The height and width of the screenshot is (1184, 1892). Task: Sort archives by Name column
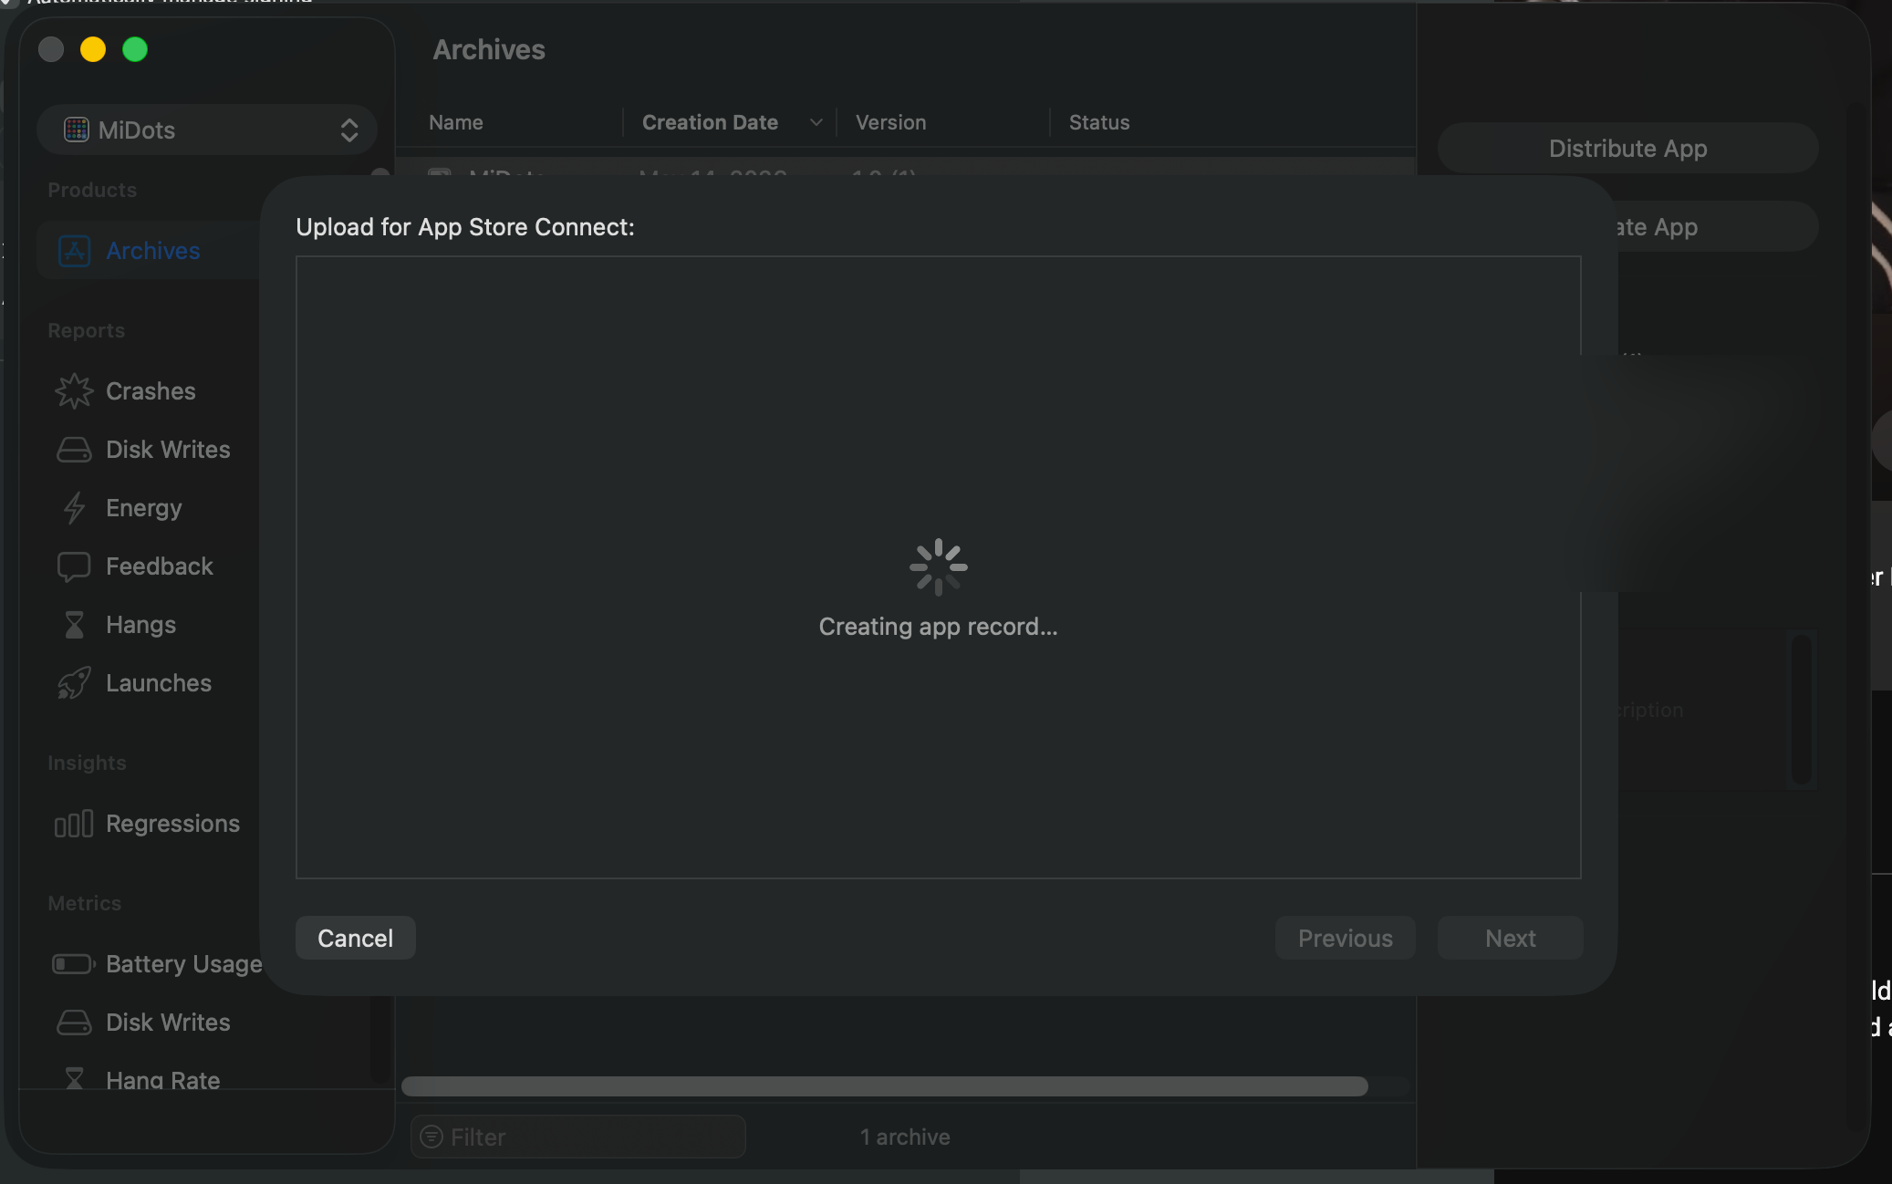(456, 122)
